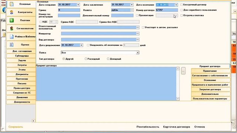
Task: Click ellipsis button for Инициатор field
Action: (x=137, y=34)
